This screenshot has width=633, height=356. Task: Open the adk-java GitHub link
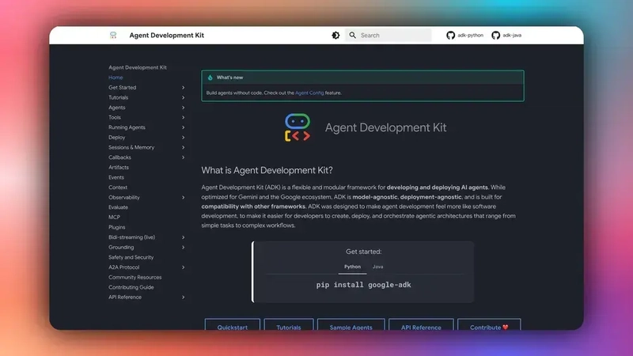pyautogui.click(x=506, y=35)
